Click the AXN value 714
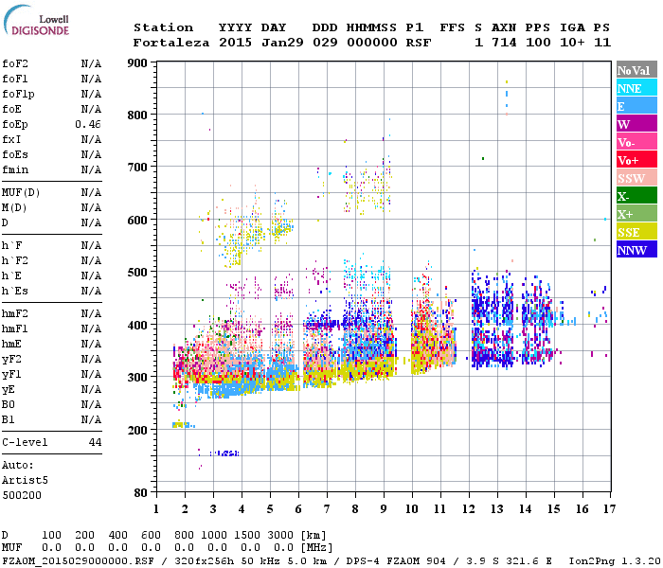663x568 pixels. [x=505, y=43]
